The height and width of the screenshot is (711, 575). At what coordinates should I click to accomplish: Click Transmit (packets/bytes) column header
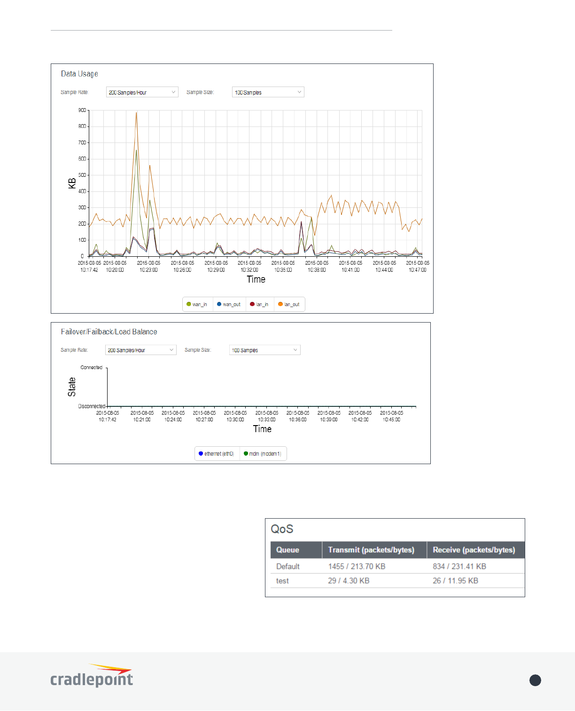[374, 550]
